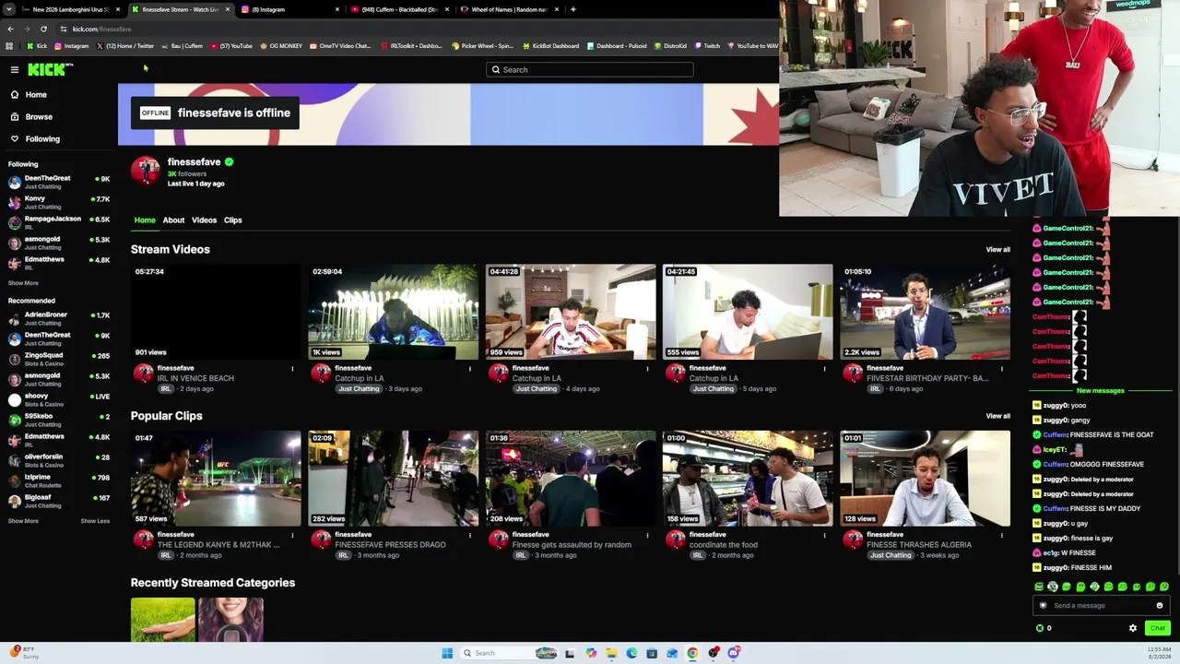Click the shield icon in the chat input
Image resolution: width=1180 pixels, height=664 pixels.
(x=1043, y=606)
